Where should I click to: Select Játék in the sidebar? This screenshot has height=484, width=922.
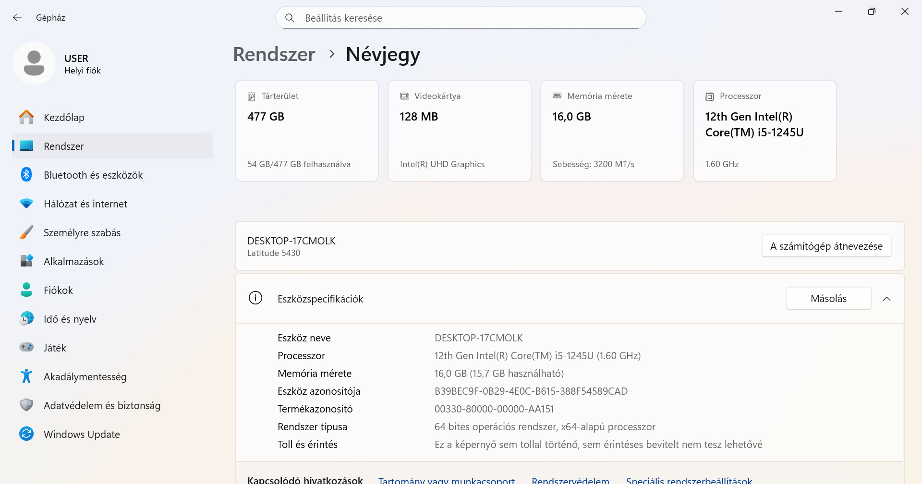[x=55, y=348]
